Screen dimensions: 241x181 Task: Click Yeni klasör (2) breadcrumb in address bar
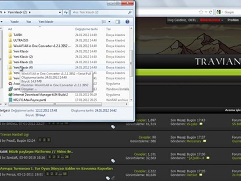pos(17,12)
